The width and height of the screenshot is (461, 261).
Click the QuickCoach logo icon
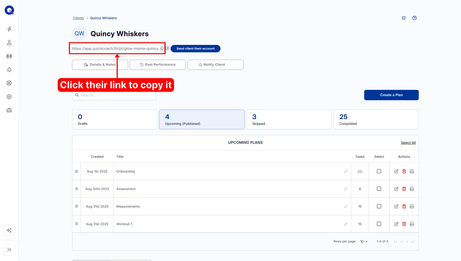pyautogui.click(x=9, y=10)
